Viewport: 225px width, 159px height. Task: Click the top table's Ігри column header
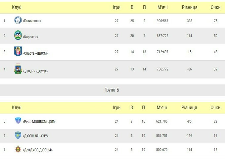[116, 7]
